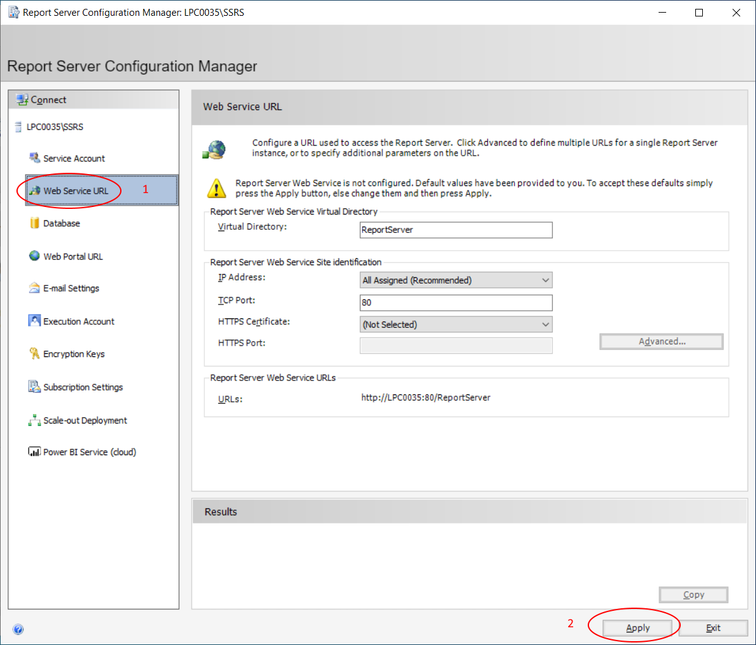
Task: Click the Service Account key icon
Action: click(34, 158)
